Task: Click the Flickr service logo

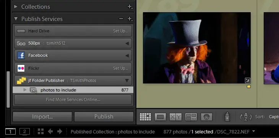Action: click(x=21, y=68)
